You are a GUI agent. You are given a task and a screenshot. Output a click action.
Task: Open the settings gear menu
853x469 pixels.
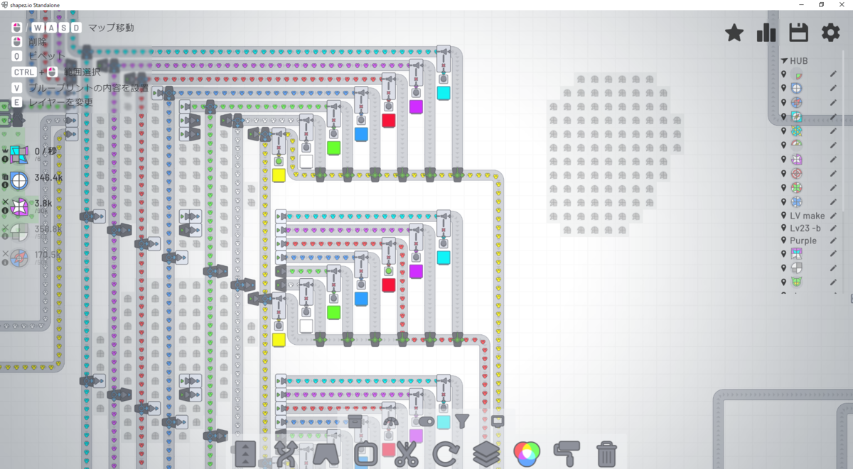pos(831,33)
